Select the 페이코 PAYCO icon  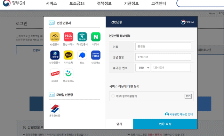pyautogui.click(x=55, y=73)
